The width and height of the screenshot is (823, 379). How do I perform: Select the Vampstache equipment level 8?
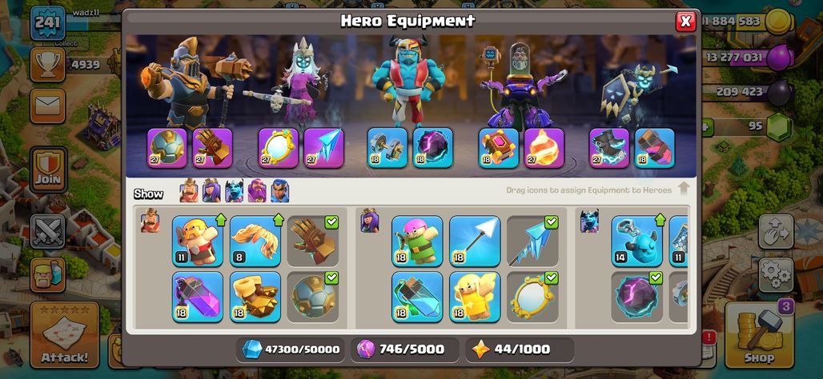pyautogui.click(x=255, y=241)
